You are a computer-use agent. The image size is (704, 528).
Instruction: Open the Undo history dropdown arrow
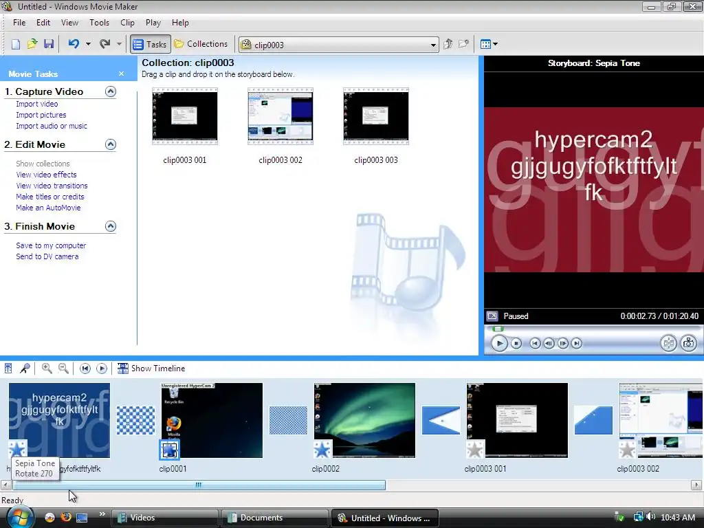click(x=88, y=44)
